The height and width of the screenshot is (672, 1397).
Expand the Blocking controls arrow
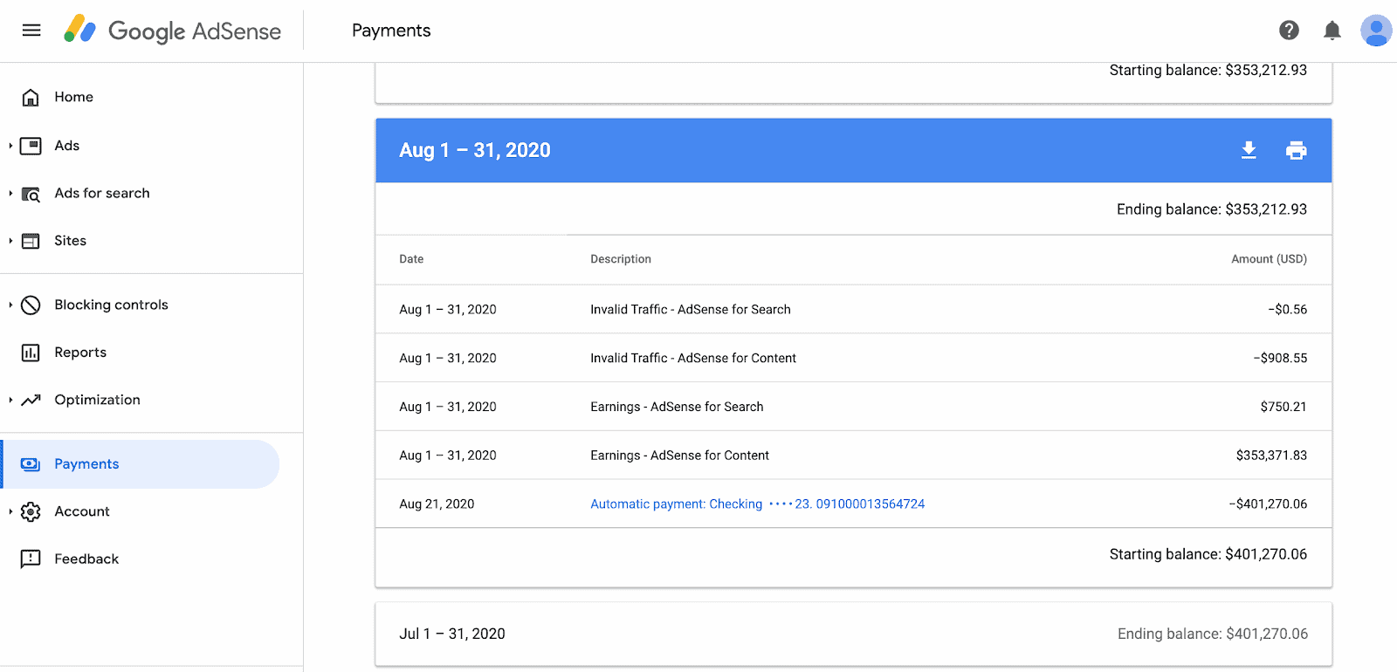pyautogui.click(x=10, y=305)
